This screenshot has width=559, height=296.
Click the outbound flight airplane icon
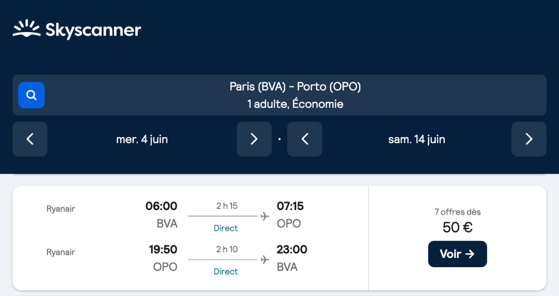click(x=265, y=216)
